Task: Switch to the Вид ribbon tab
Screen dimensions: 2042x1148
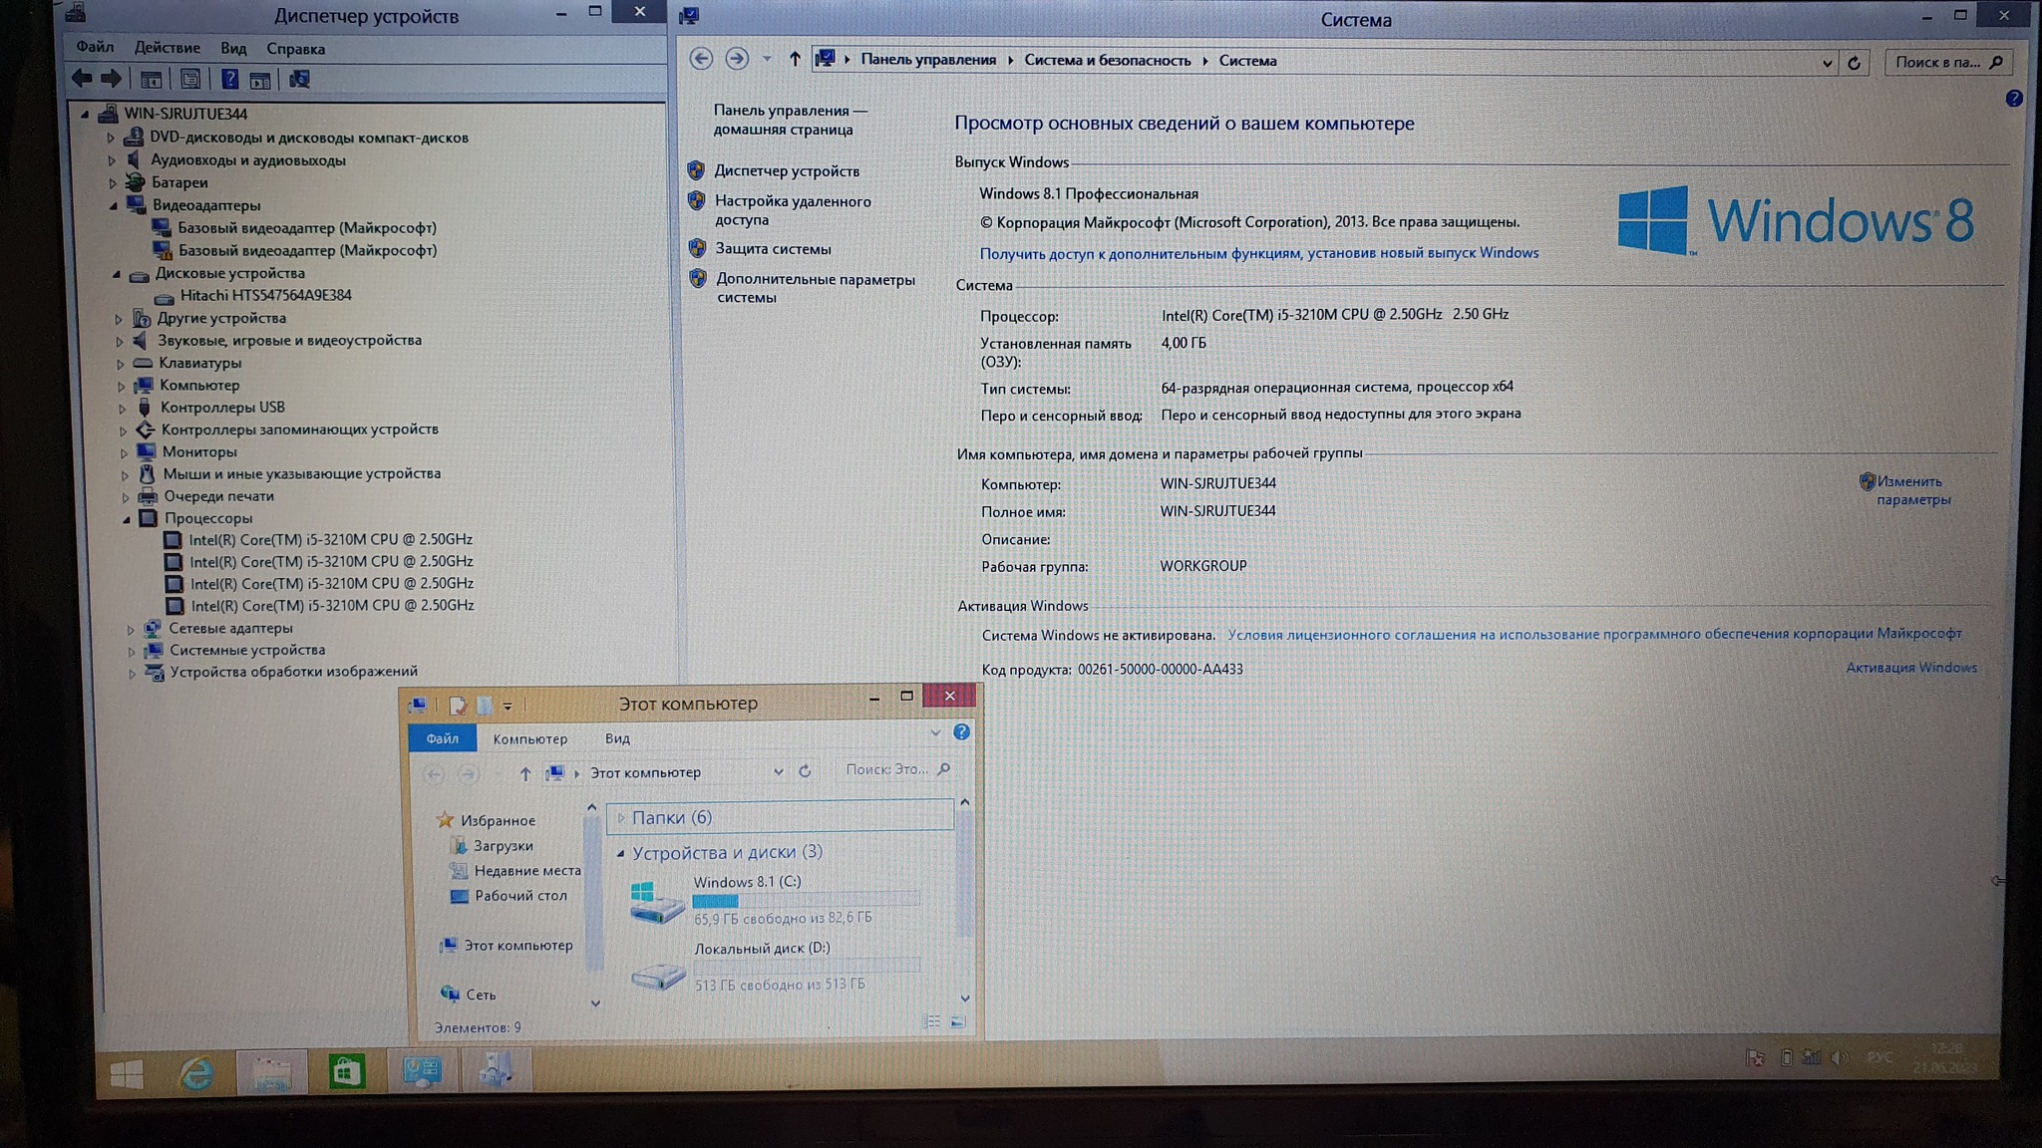Action: (617, 738)
